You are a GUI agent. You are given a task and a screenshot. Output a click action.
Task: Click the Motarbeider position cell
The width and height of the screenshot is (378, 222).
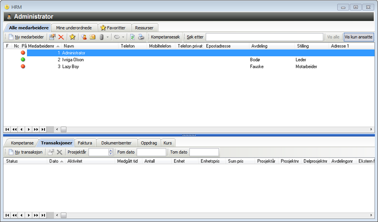[306, 66]
